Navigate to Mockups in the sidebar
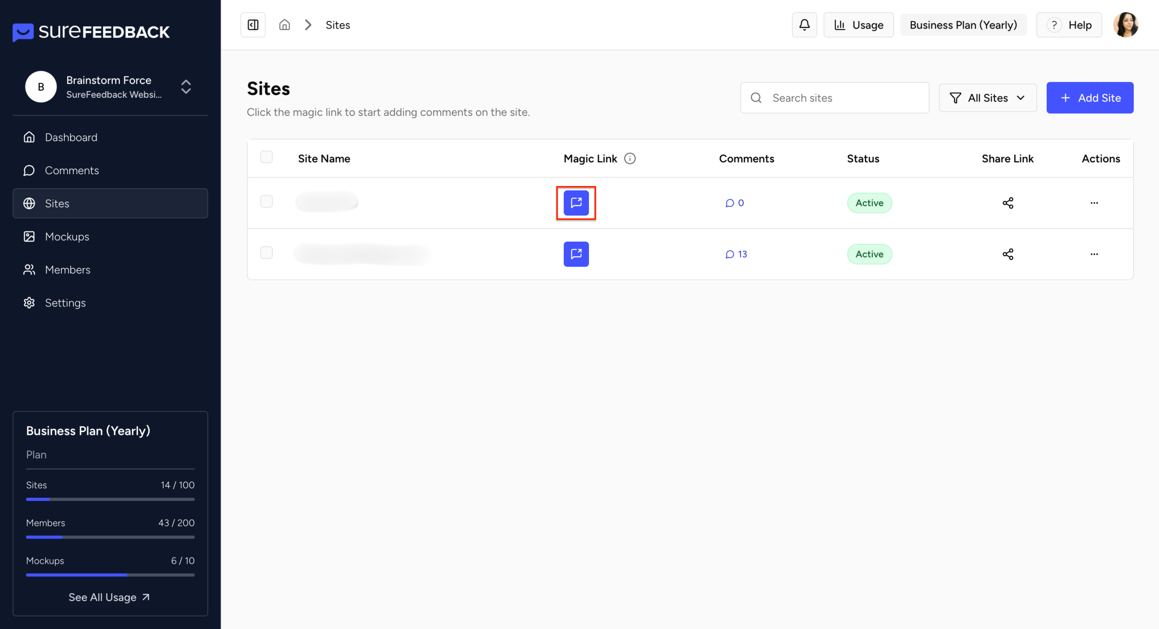Image resolution: width=1159 pixels, height=629 pixels. [67, 237]
